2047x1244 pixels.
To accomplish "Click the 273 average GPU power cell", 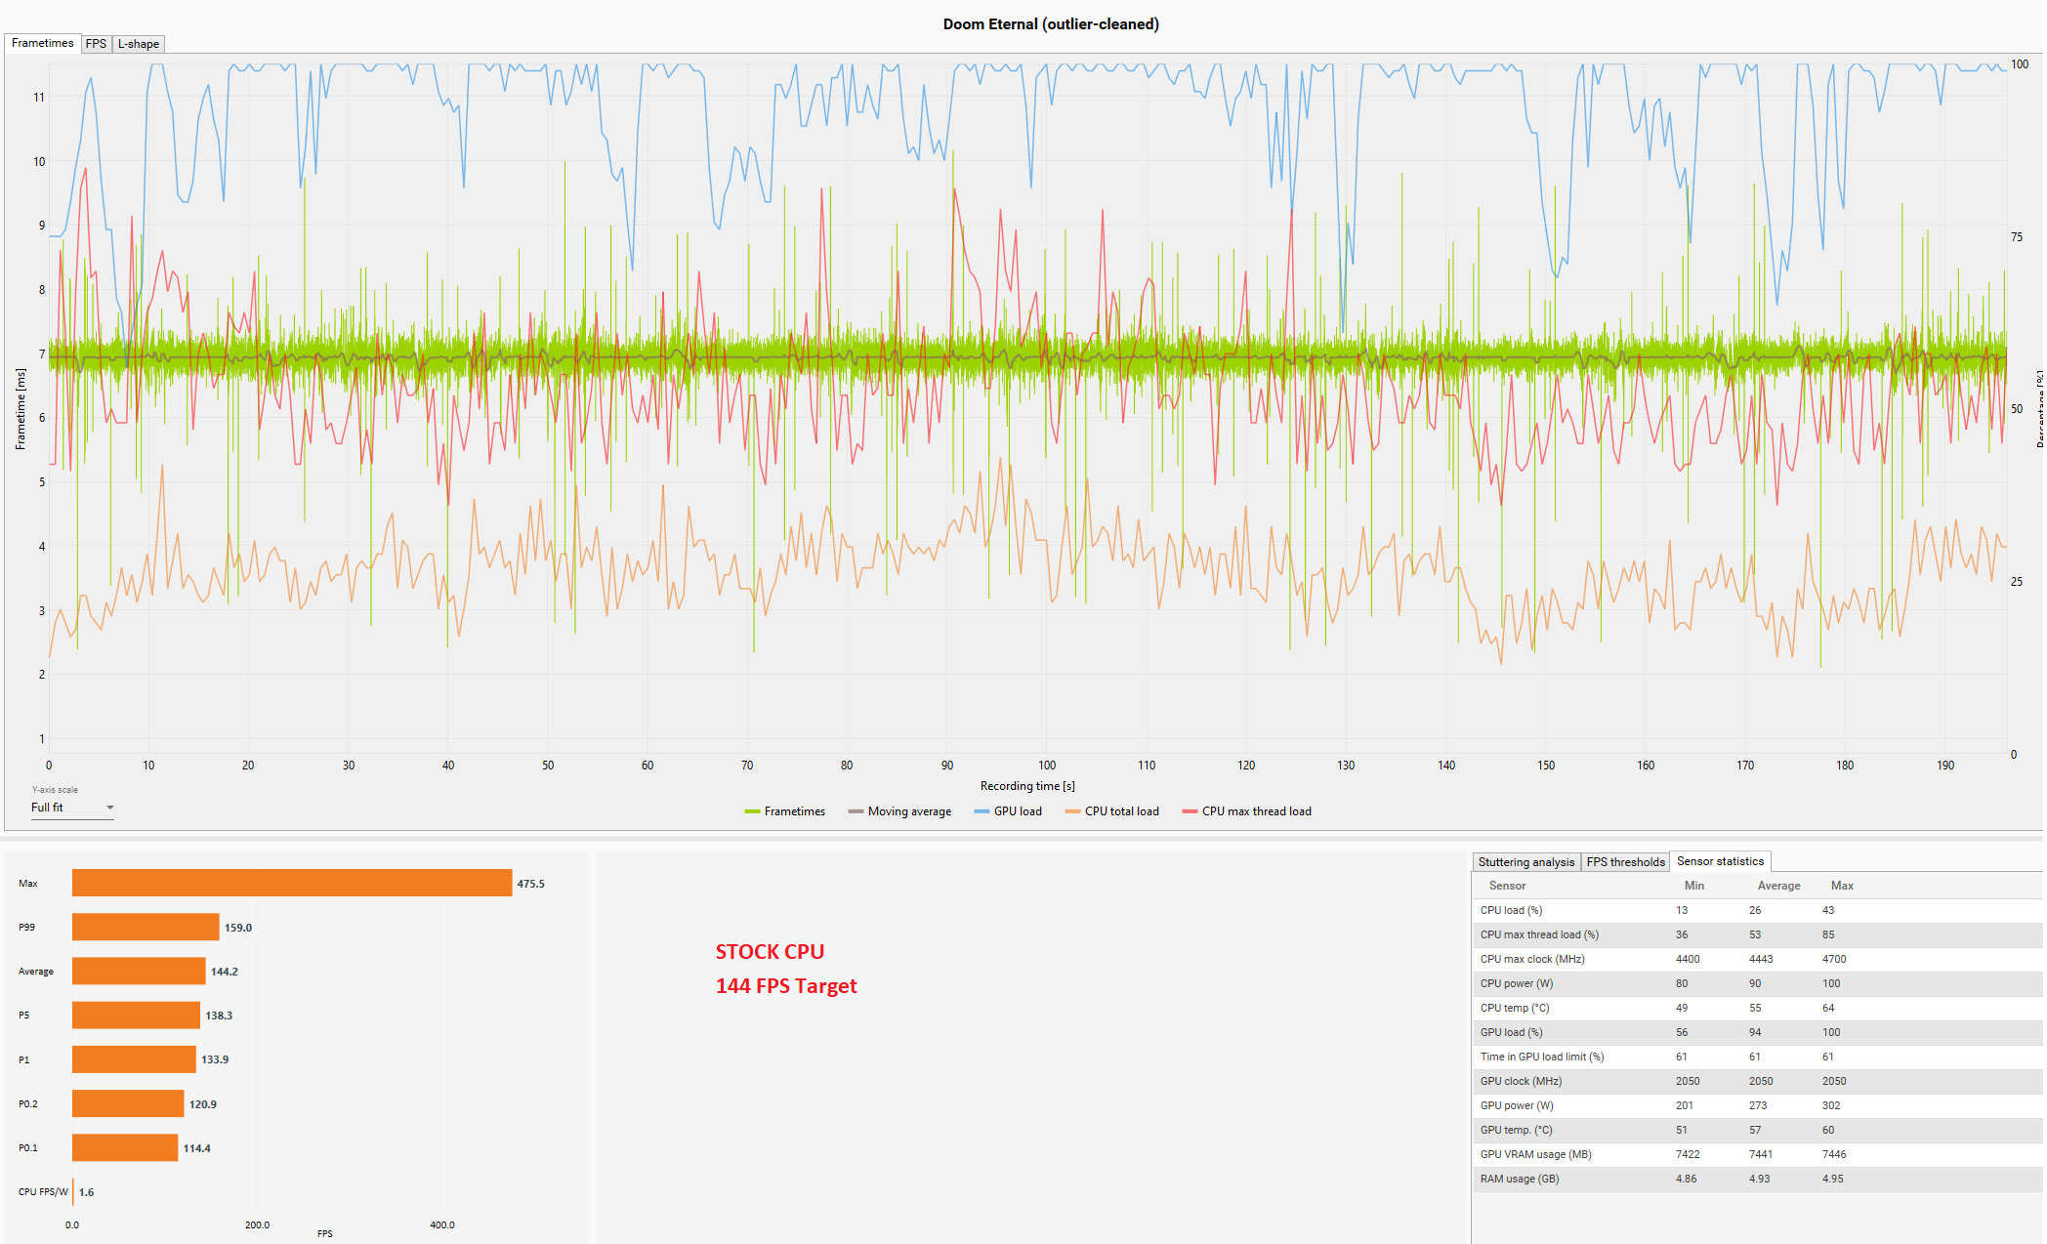I will (x=1758, y=1105).
